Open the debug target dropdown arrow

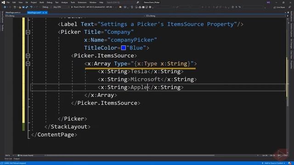coord(113,7)
